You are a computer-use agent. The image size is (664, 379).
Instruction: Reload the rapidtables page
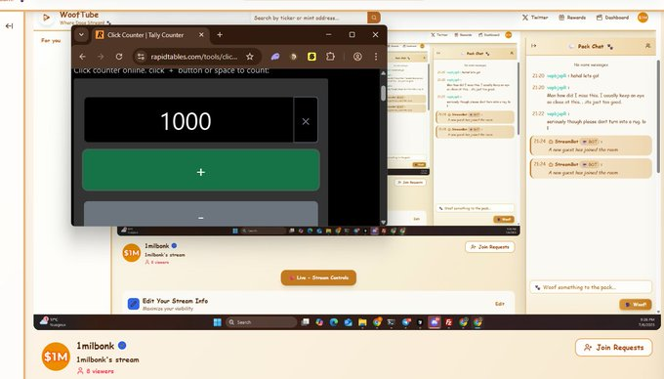tap(119, 57)
